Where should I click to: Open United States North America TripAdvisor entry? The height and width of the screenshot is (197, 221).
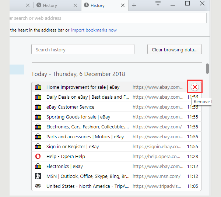[88, 186]
